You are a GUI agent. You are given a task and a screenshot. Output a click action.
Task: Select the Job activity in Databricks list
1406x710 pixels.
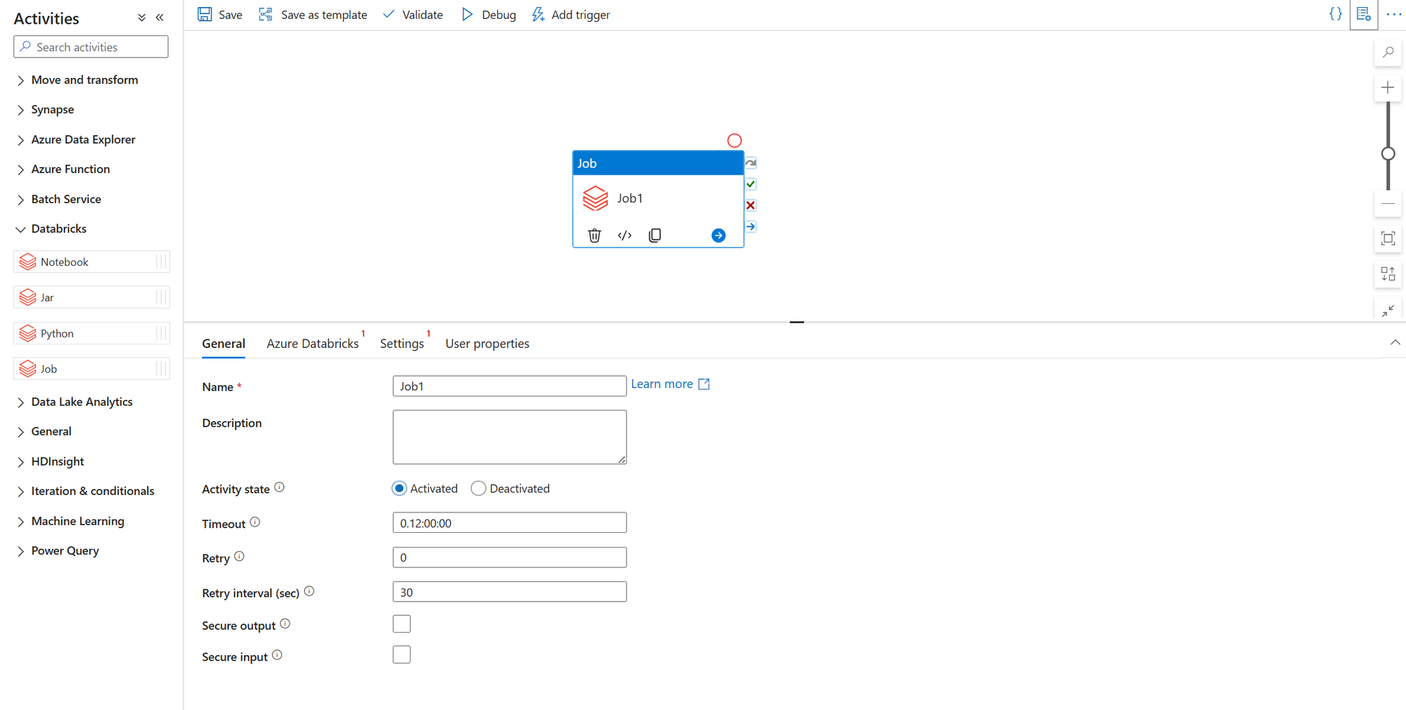pyautogui.click(x=91, y=369)
